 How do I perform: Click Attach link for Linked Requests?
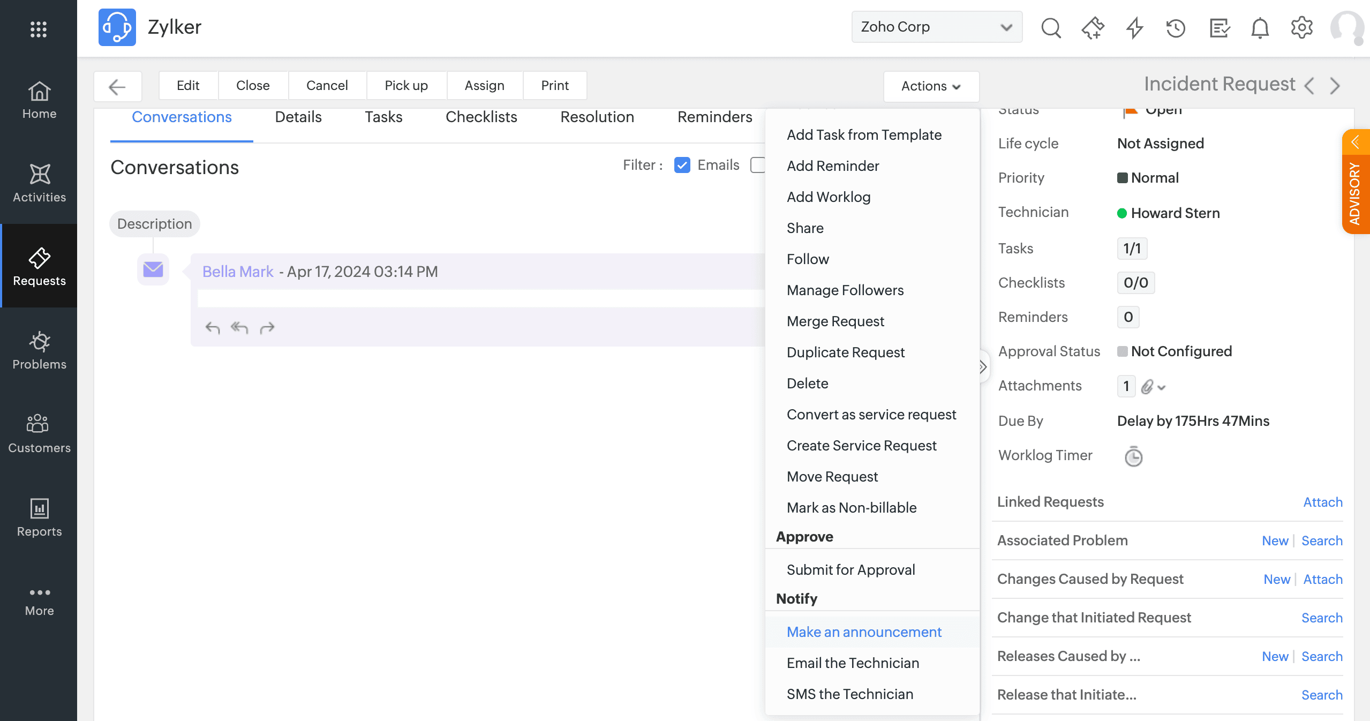click(1322, 502)
